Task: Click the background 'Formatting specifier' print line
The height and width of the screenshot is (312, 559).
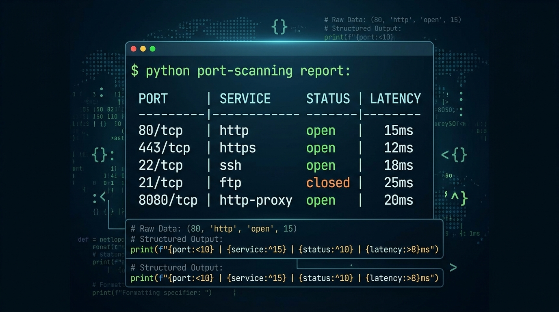Action: [x=152, y=292]
